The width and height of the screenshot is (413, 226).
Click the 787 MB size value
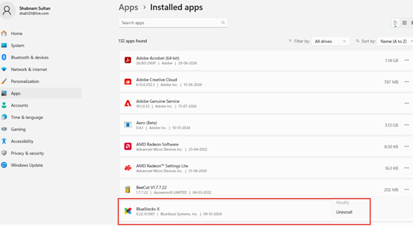pos(391,82)
